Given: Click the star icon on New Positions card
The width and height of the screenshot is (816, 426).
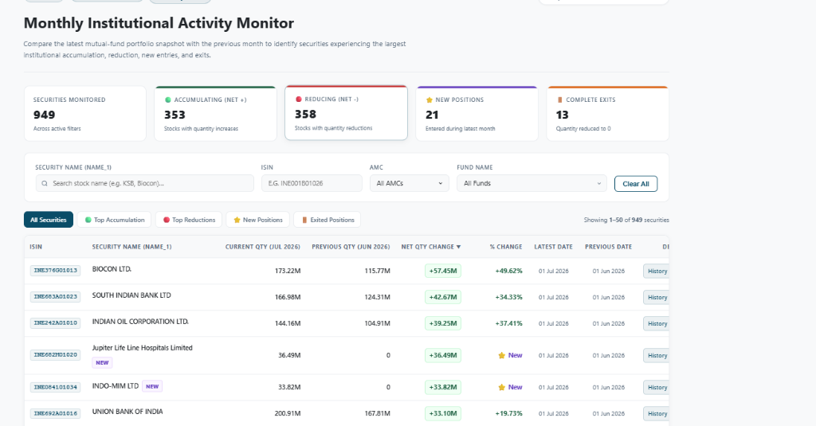Looking at the screenshot, I should tap(430, 100).
